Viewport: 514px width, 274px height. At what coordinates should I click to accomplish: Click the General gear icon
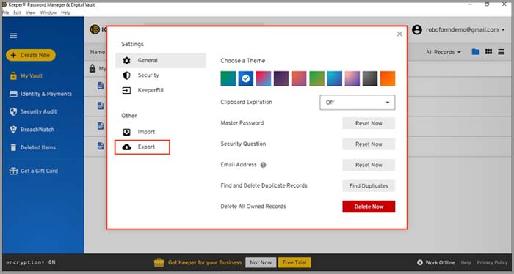[126, 61]
